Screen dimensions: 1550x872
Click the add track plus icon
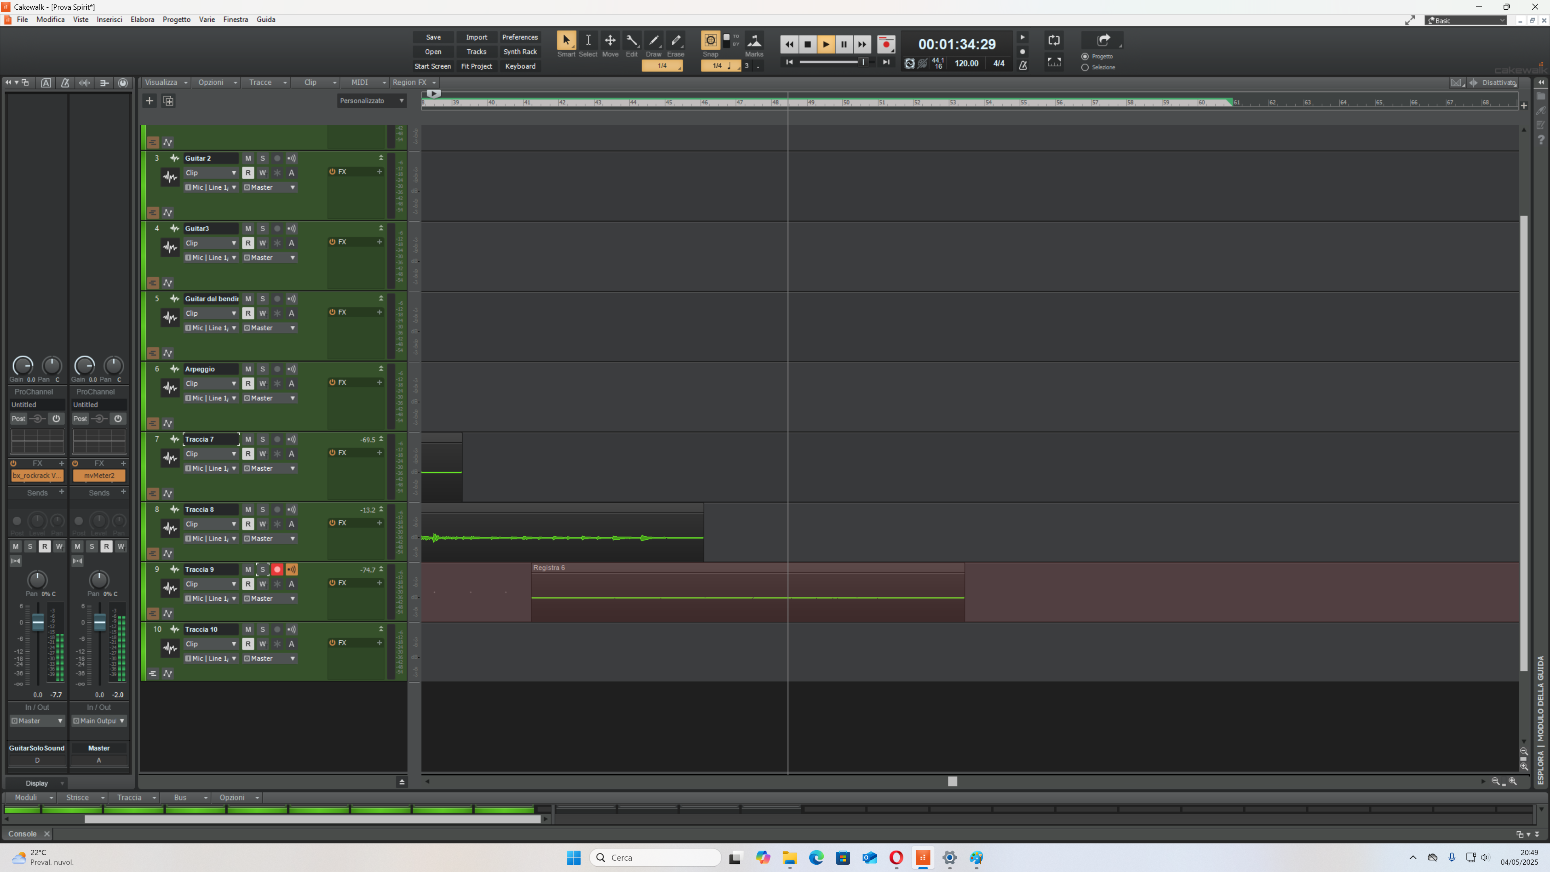(149, 101)
